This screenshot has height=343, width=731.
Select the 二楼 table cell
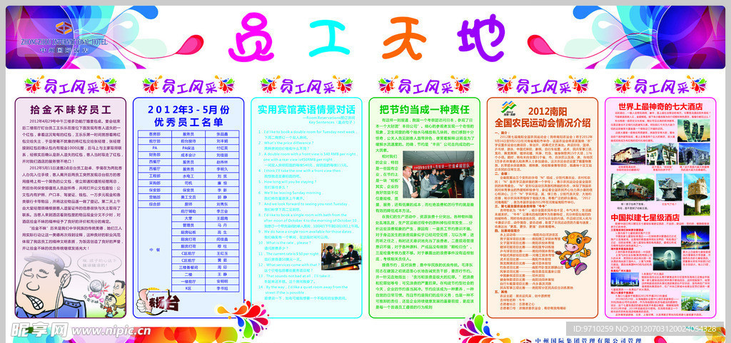tap(188, 275)
